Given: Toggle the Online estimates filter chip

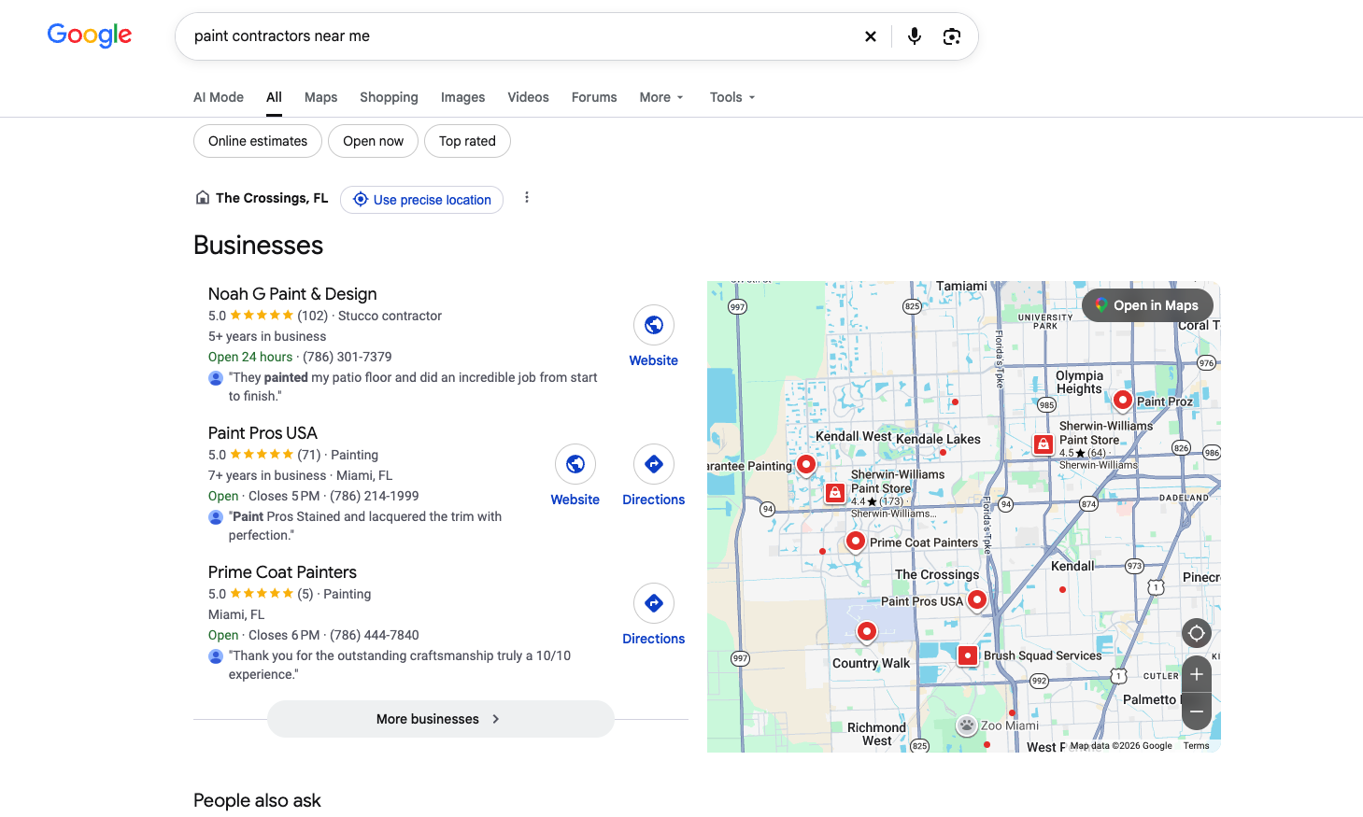Looking at the screenshot, I should pyautogui.click(x=258, y=141).
